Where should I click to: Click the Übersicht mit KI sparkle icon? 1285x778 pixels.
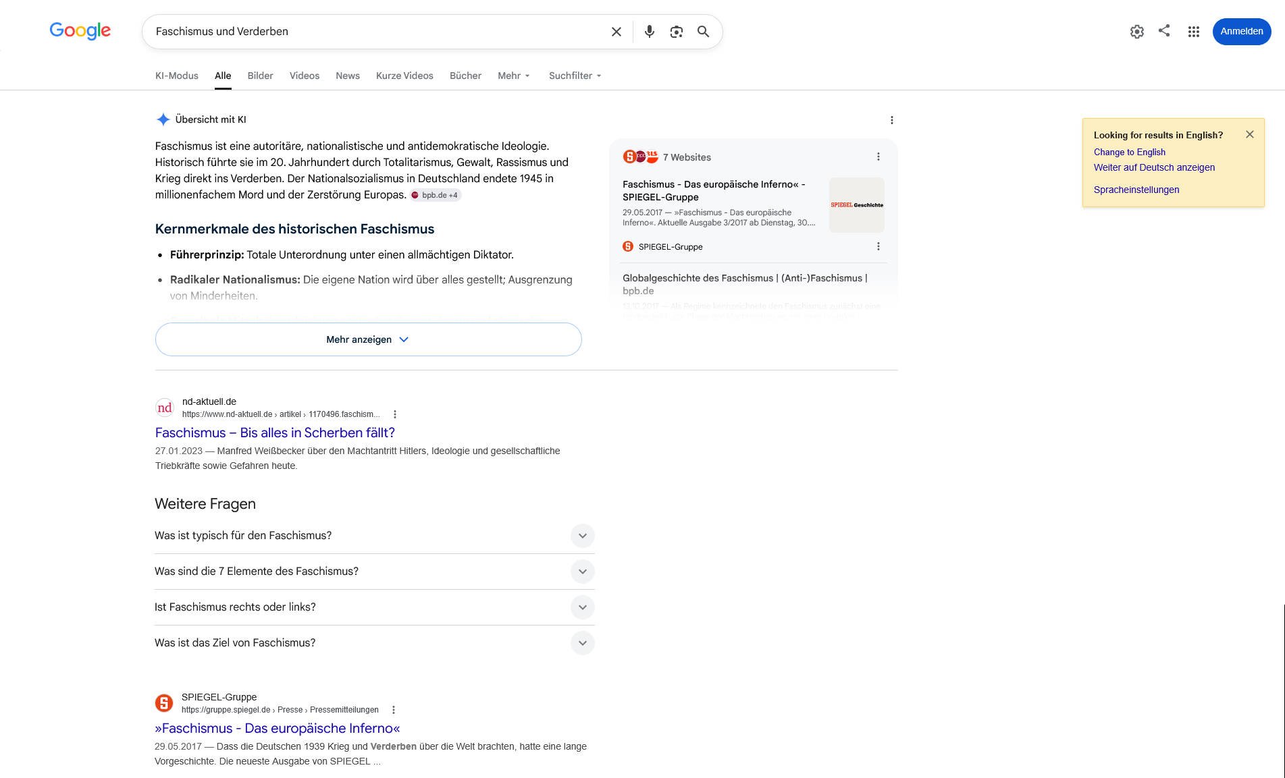click(x=163, y=119)
